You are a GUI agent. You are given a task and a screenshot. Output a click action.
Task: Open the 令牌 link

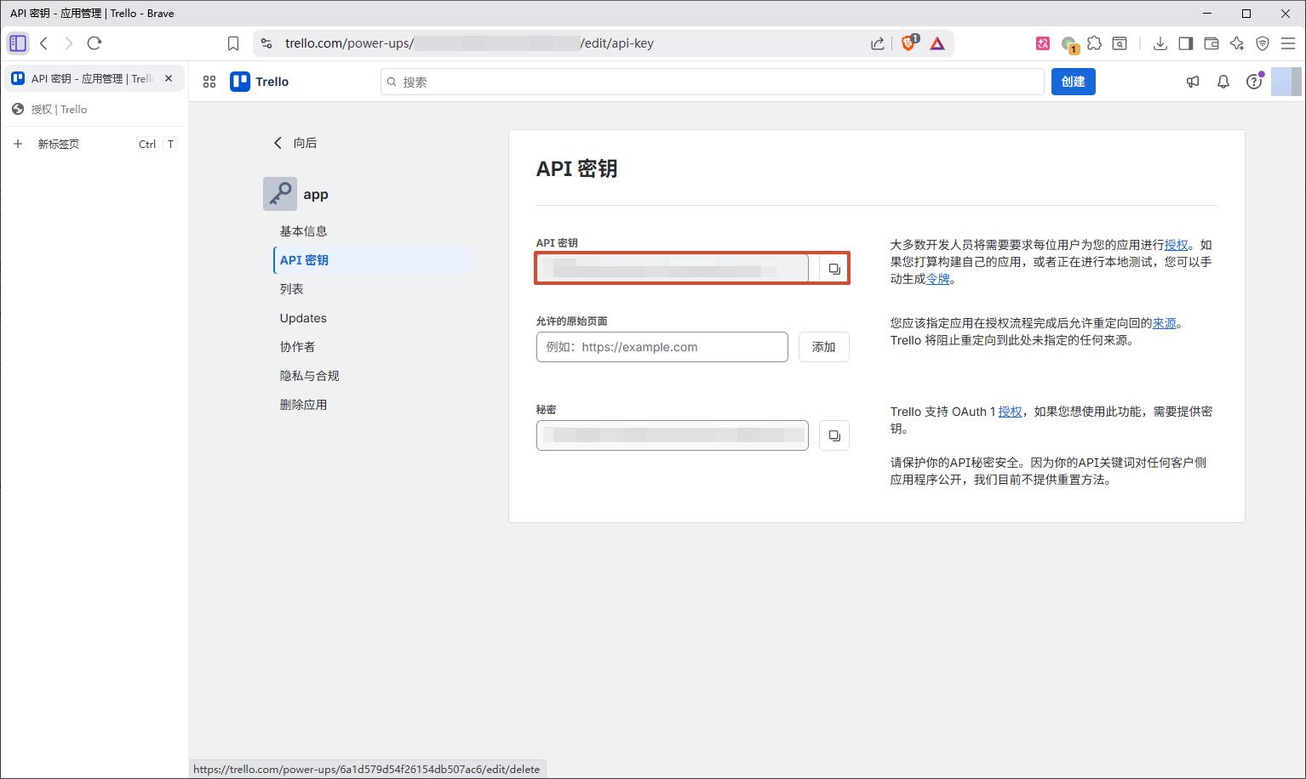point(937,279)
